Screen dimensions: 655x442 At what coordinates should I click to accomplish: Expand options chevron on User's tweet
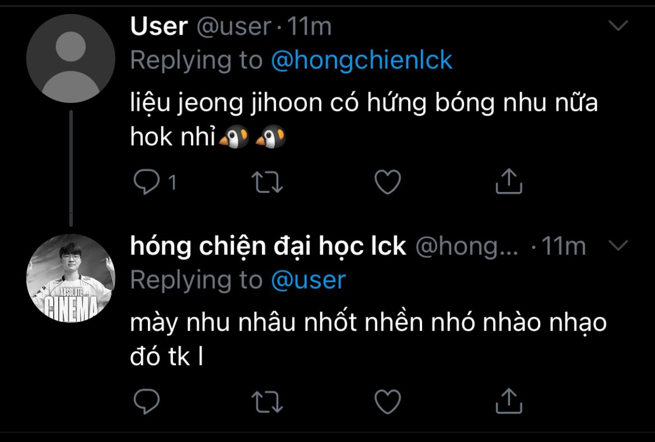point(618,26)
